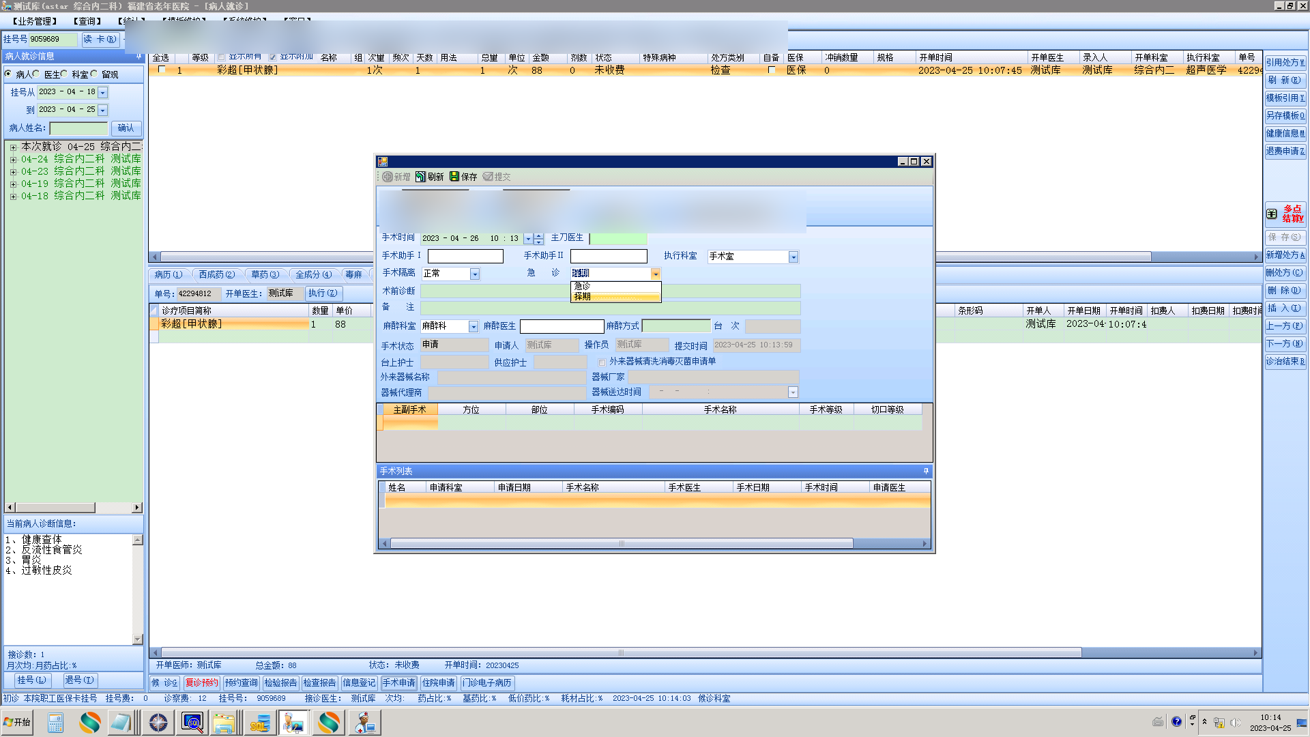Image resolution: width=1310 pixels, height=737 pixels.
Task: Click the notepad icon in the taskbar
Action: 121,722
